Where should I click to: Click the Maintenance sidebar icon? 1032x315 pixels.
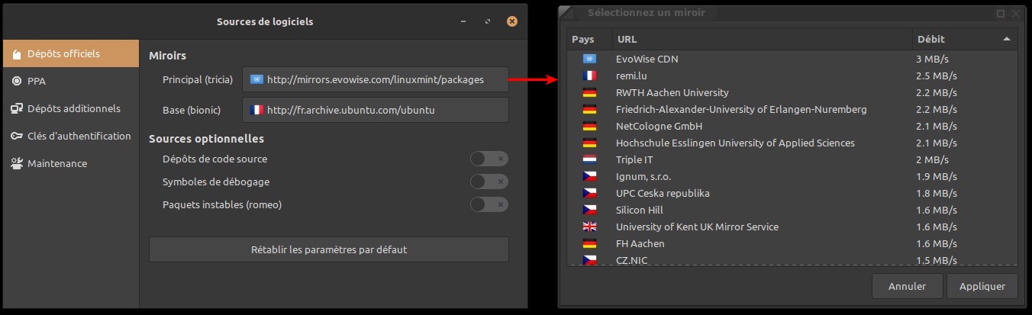tap(17, 163)
